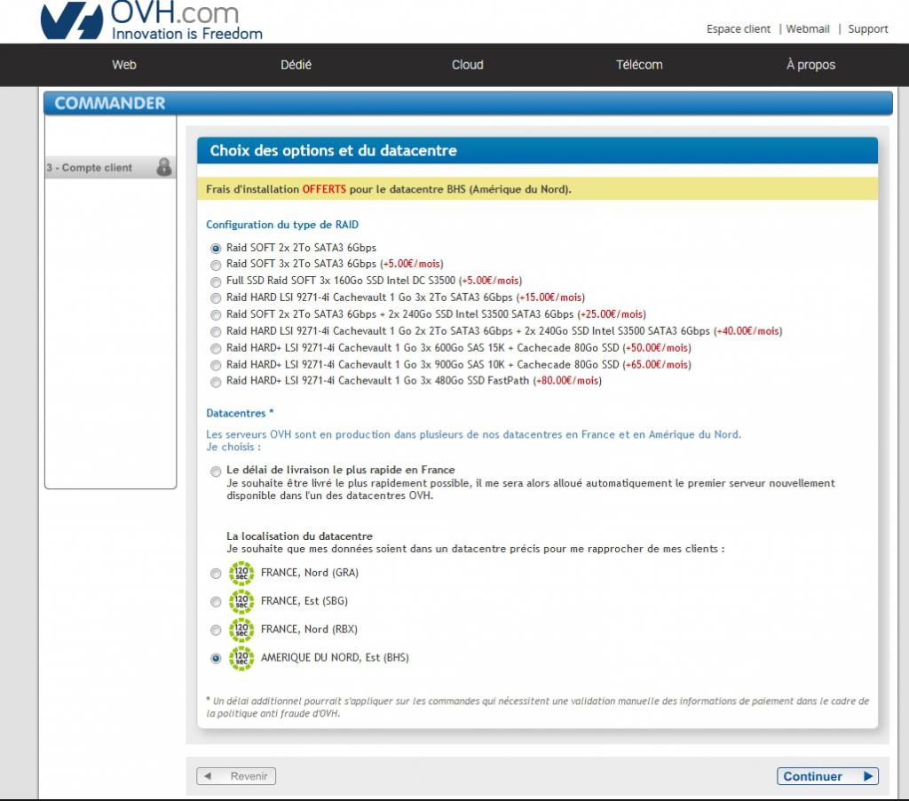Image resolution: width=909 pixels, height=801 pixels.
Task: Open the Cloud menu
Action: tap(467, 65)
